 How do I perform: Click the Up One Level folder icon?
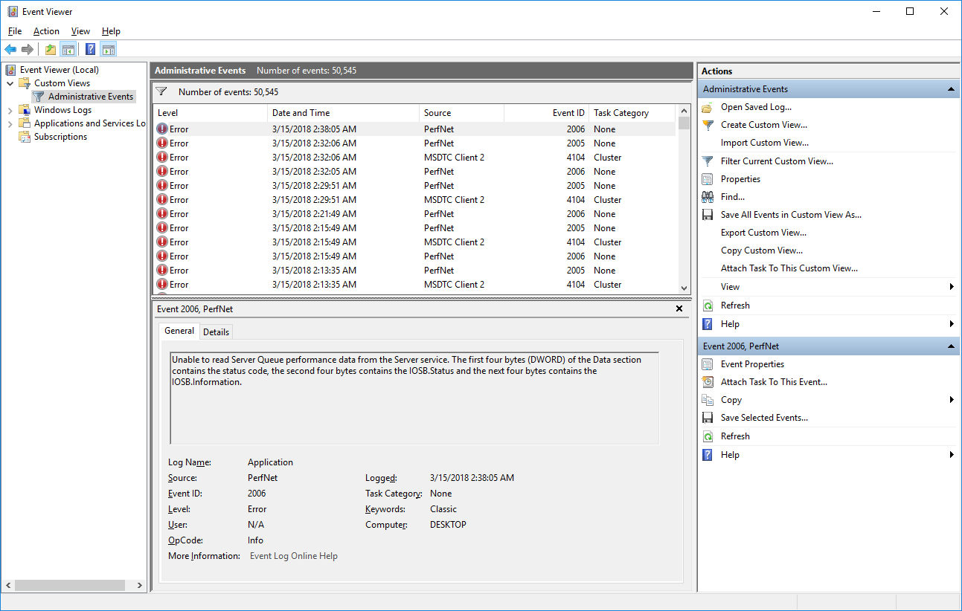click(50, 50)
